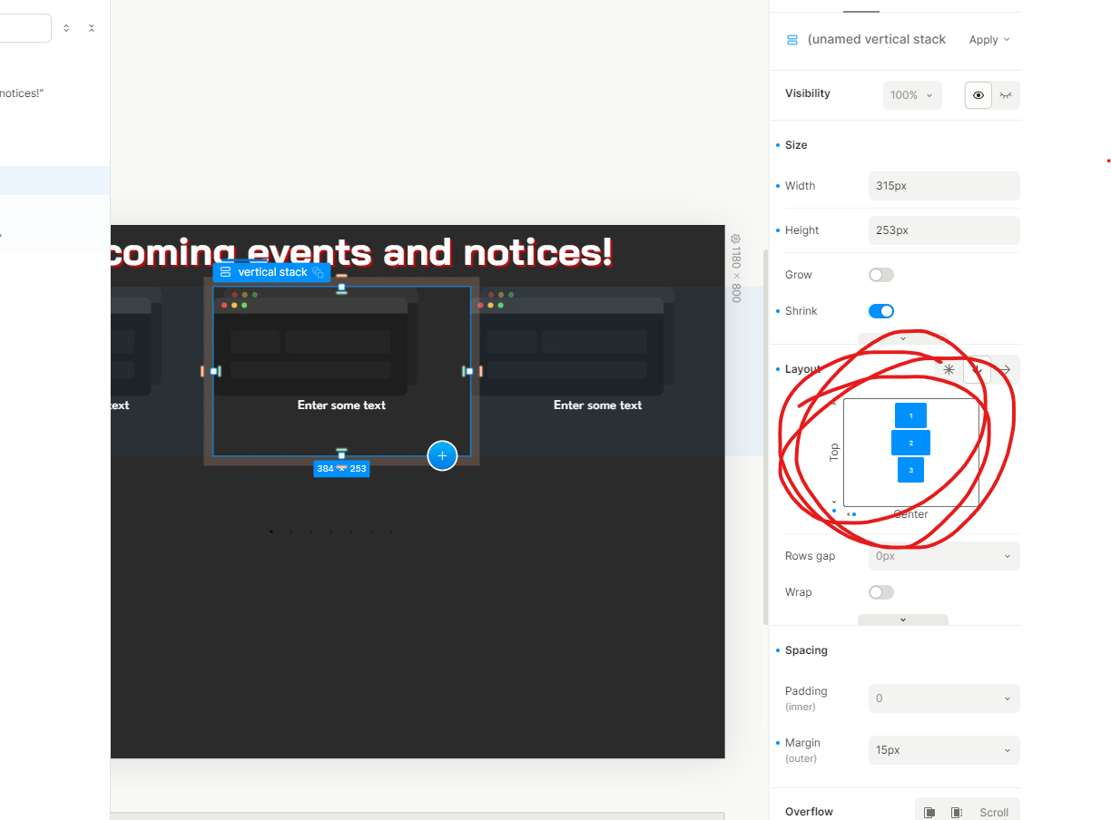1111x820 pixels.
Task: Select the Scroll overflow option
Action: pos(994,813)
